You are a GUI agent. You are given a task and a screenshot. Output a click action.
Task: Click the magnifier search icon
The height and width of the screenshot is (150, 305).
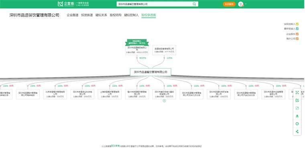point(194,4)
